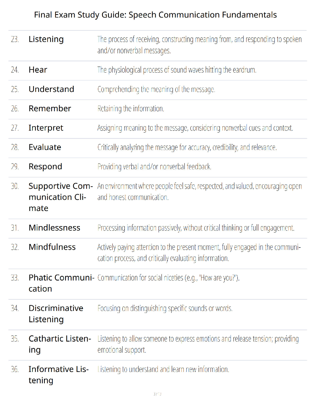Select the Respond term in row 29
Image resolution: width=315 pixels, height=408 pixels.
tap(45, 167)
